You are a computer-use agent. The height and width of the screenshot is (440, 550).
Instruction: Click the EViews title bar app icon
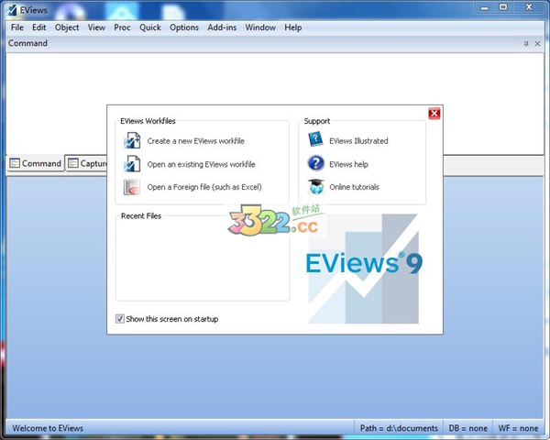click(x=11, y=10)
